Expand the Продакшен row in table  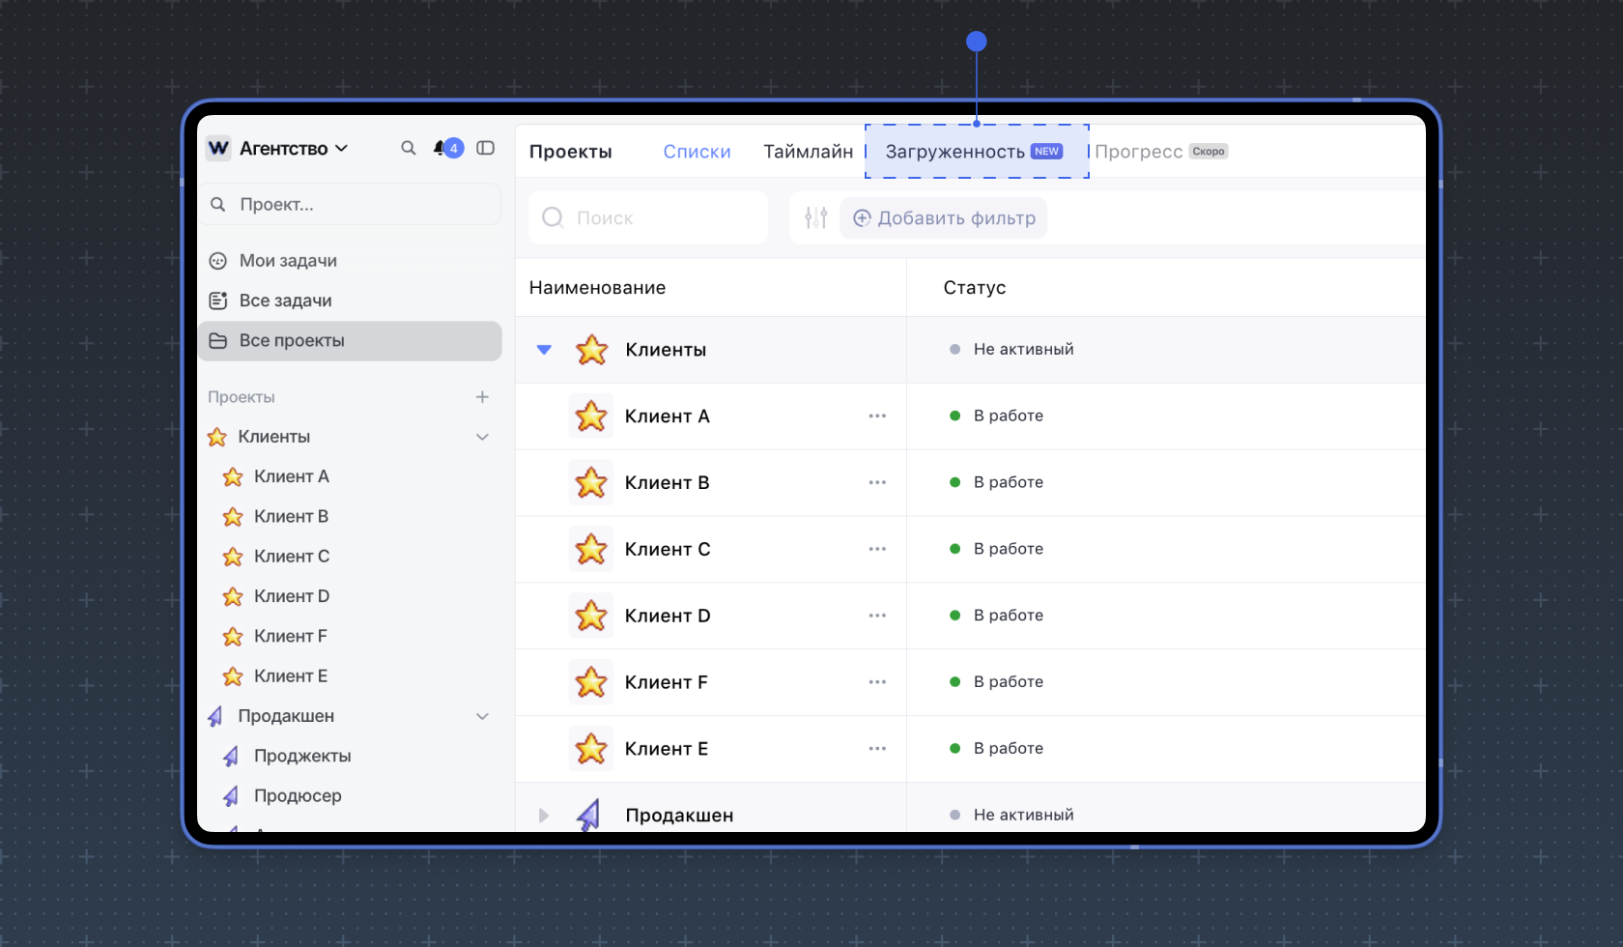[x=544, y=815]
